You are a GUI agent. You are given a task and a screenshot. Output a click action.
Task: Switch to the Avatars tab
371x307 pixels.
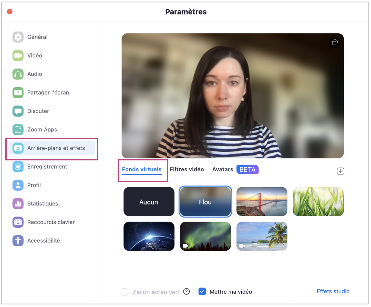tap(222, 169)
